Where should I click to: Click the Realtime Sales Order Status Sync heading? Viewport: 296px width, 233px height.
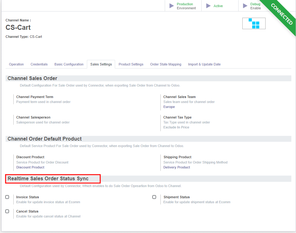[48, 178]
